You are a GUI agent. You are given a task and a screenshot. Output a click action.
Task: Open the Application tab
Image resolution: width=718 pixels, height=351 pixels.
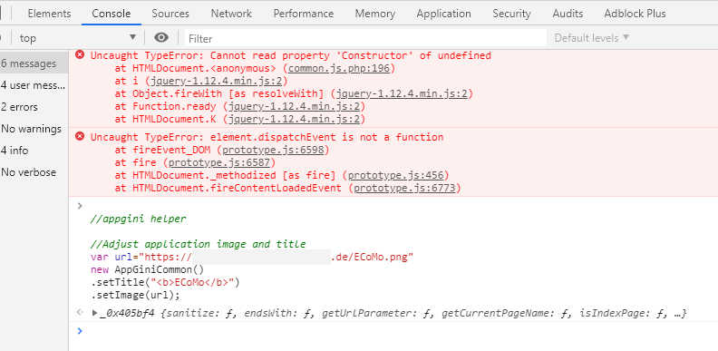443,14
